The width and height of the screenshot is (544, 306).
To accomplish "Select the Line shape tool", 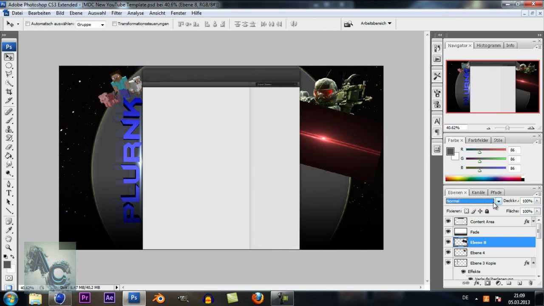I will tap(9, 211).
